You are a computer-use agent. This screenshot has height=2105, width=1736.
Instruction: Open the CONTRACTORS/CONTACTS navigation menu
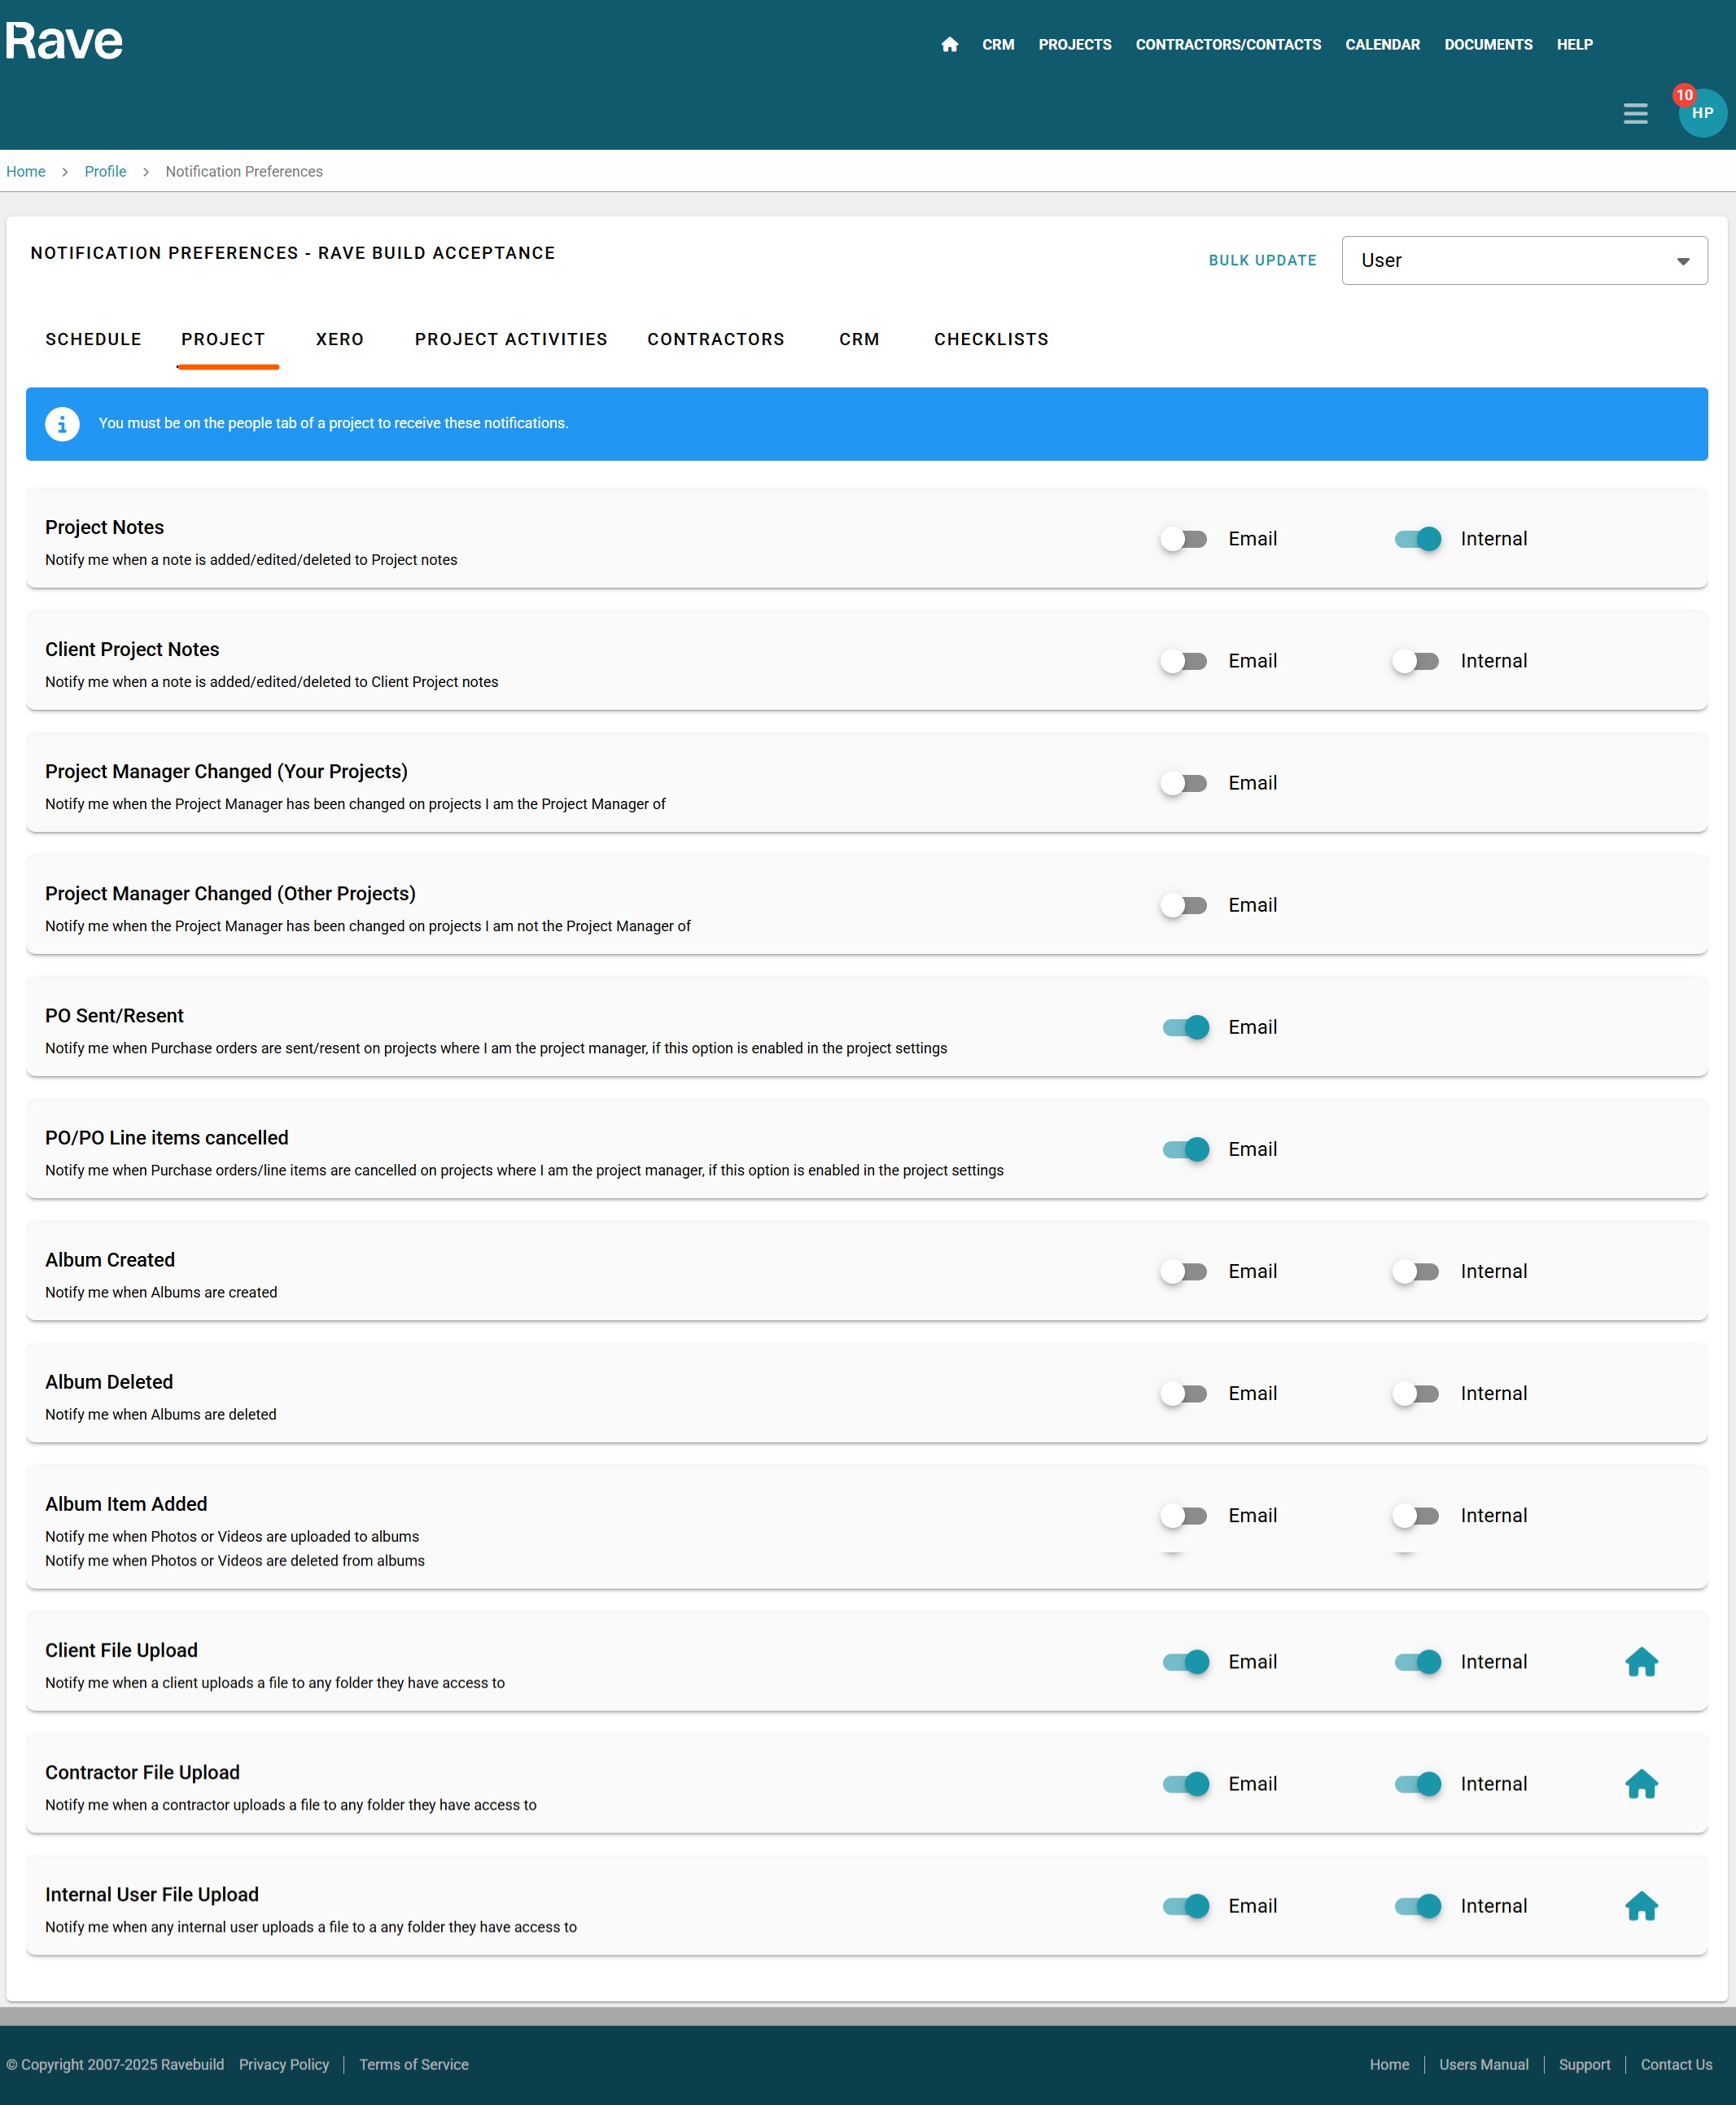[x=1228, y=44]
